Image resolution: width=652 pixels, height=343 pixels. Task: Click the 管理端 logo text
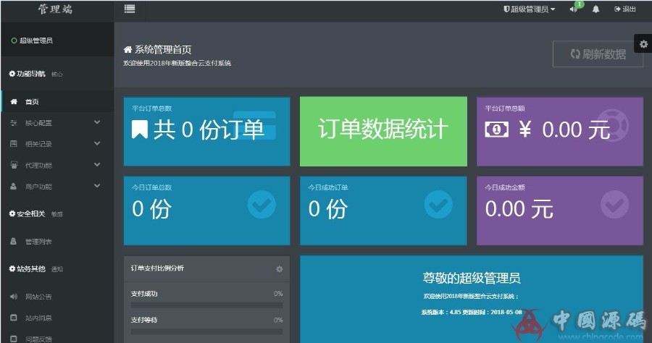click(x=55, y=9)
